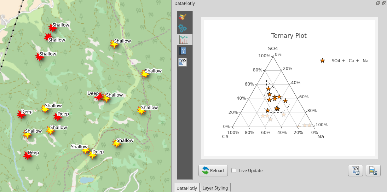
Task: Click the Shallow marker beside the Deep label at map center
Action: point(106,98)
